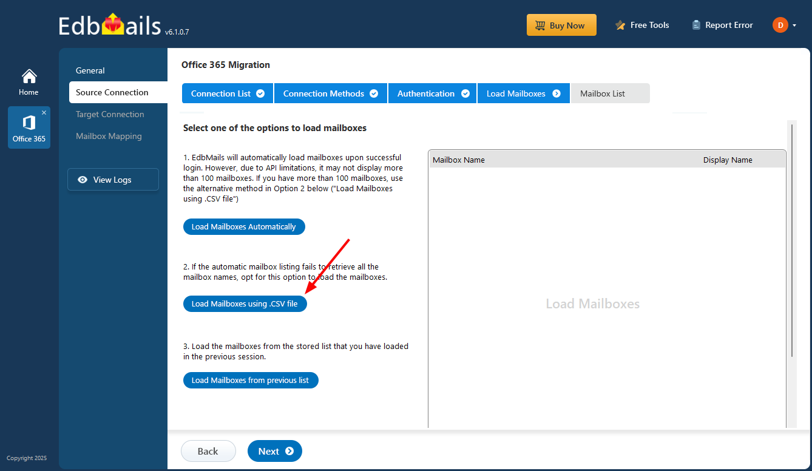
Task: Close the Office 365 sidebar tab
Action: (x=44, y=113)
